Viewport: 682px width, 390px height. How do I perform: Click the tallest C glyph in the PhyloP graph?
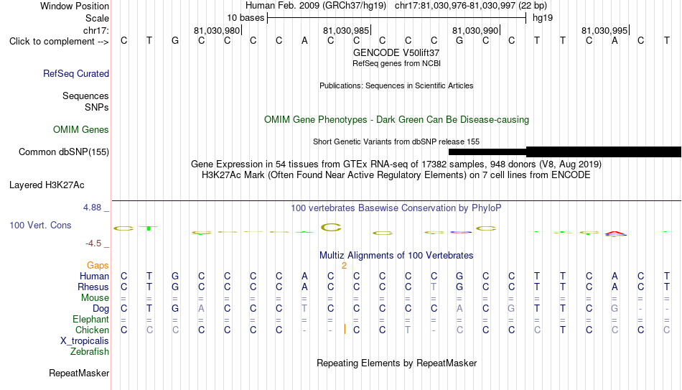[331, 227]
